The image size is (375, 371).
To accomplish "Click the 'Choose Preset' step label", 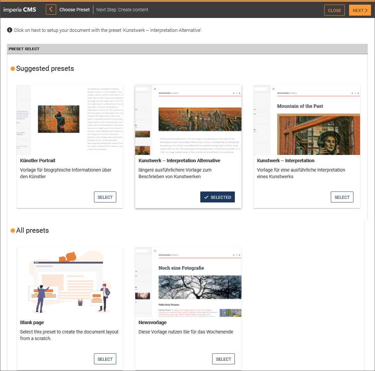I will tap(74, 10).
